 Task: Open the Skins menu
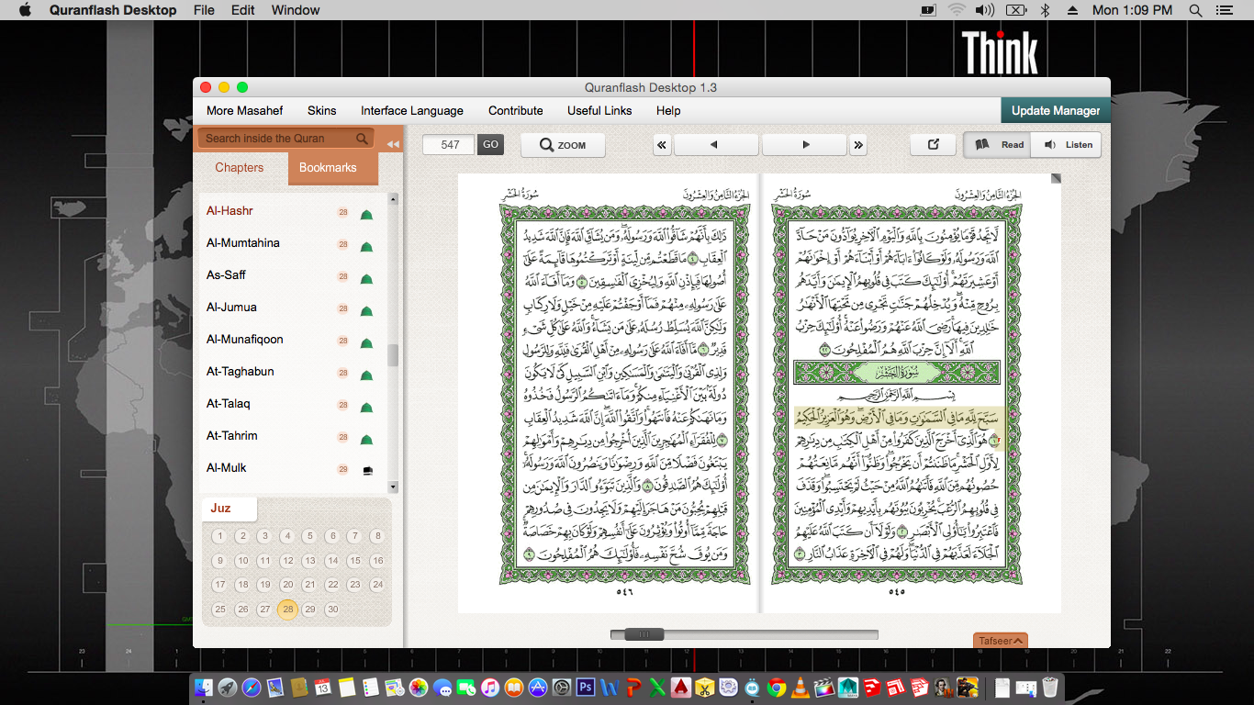(x=321, y=110)
